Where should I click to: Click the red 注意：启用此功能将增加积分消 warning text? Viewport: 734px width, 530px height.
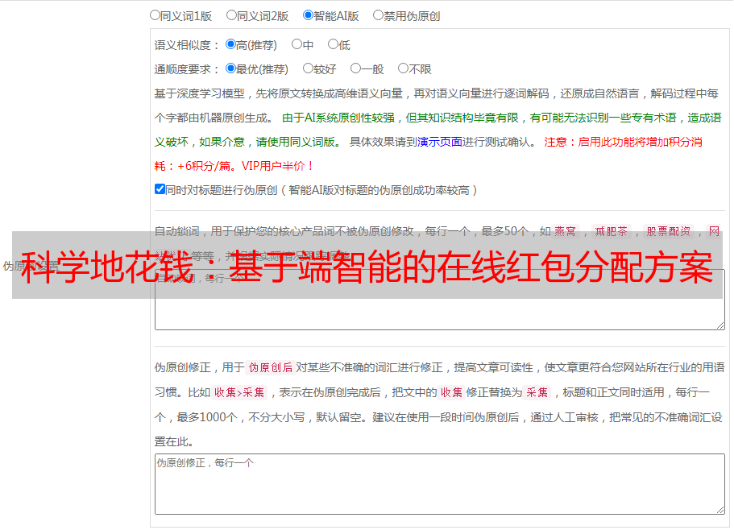point(623,142)
